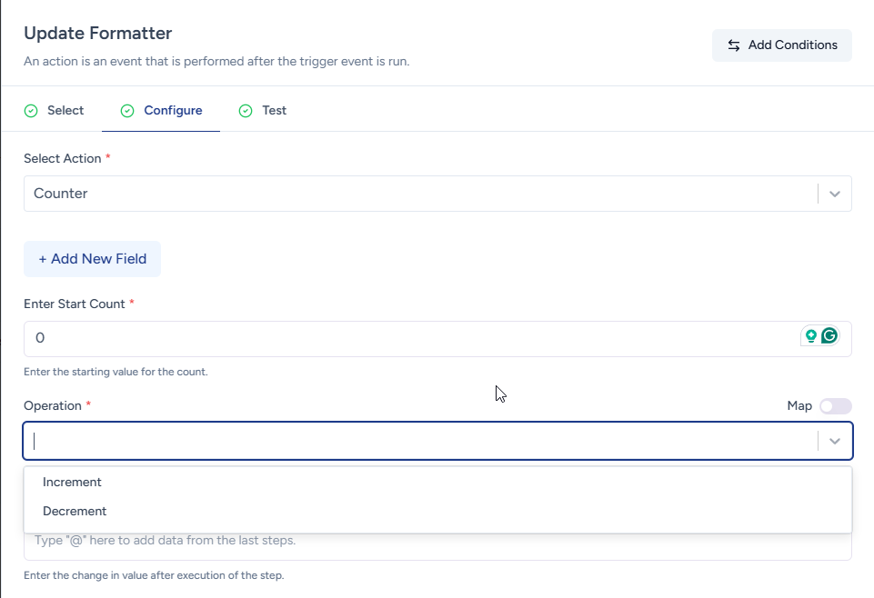Click the green checkmark icon beside Test

click(246, 111)
